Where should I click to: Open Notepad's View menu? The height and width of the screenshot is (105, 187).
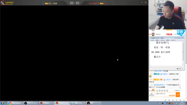tap(168, 40)
